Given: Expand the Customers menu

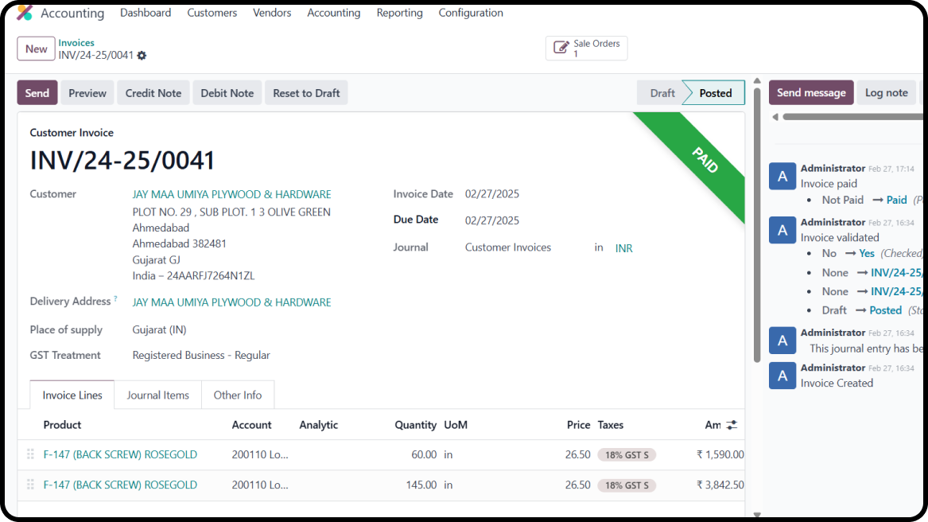Looking at the screenshot, I should pyautogui.click(x=212, y=13).
